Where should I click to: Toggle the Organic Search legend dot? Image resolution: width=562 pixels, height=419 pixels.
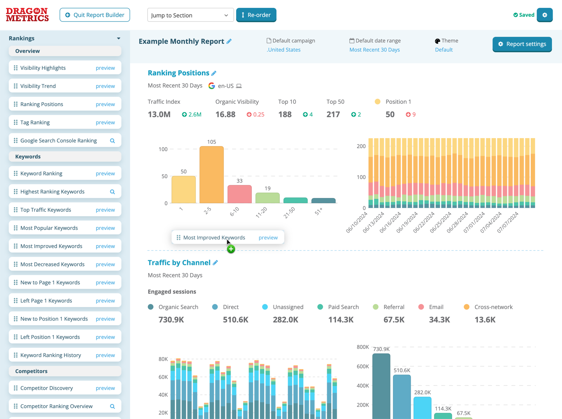(151, 307)
